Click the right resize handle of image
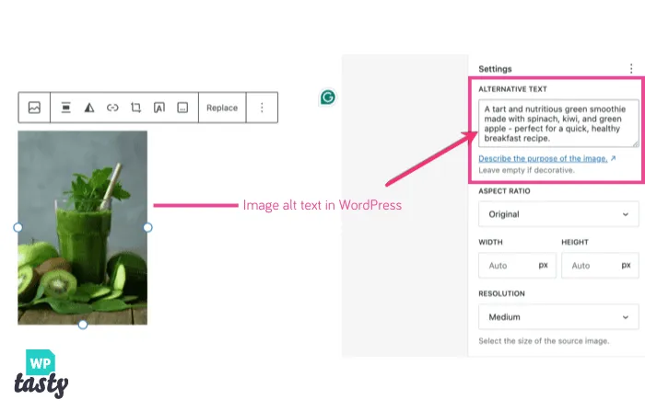This screenshot has width=645, height=411. [147, 227]
